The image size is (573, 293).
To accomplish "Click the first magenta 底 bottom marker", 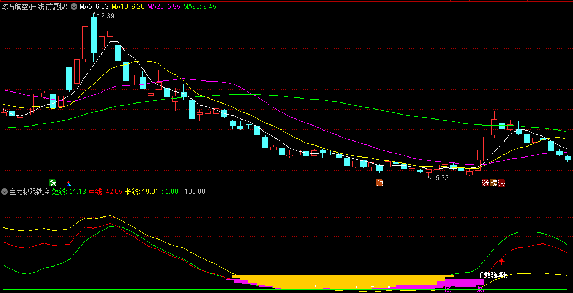I will pos(448,290).
